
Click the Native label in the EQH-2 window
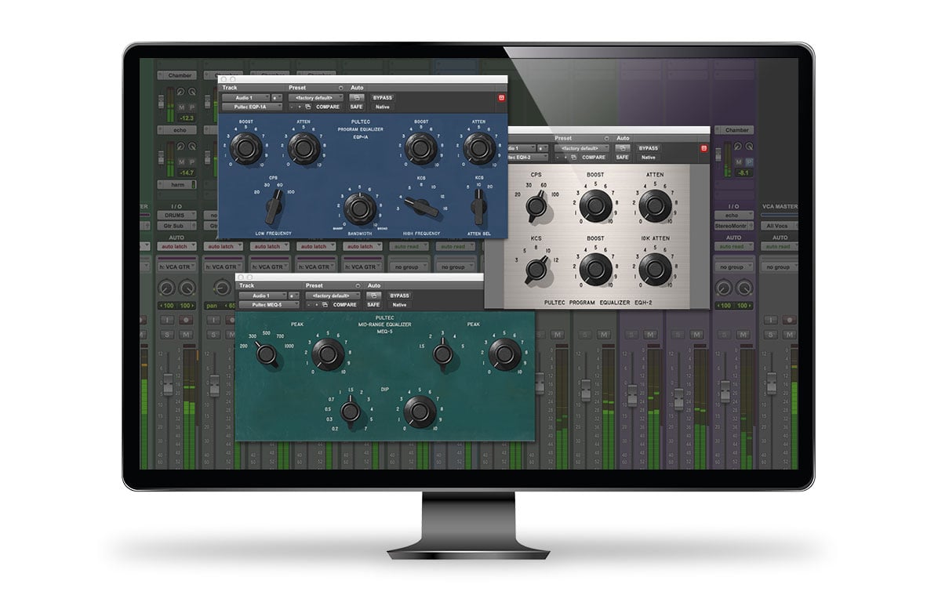(648, 157)
